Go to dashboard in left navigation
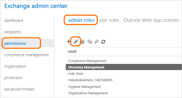 [14, 21]
